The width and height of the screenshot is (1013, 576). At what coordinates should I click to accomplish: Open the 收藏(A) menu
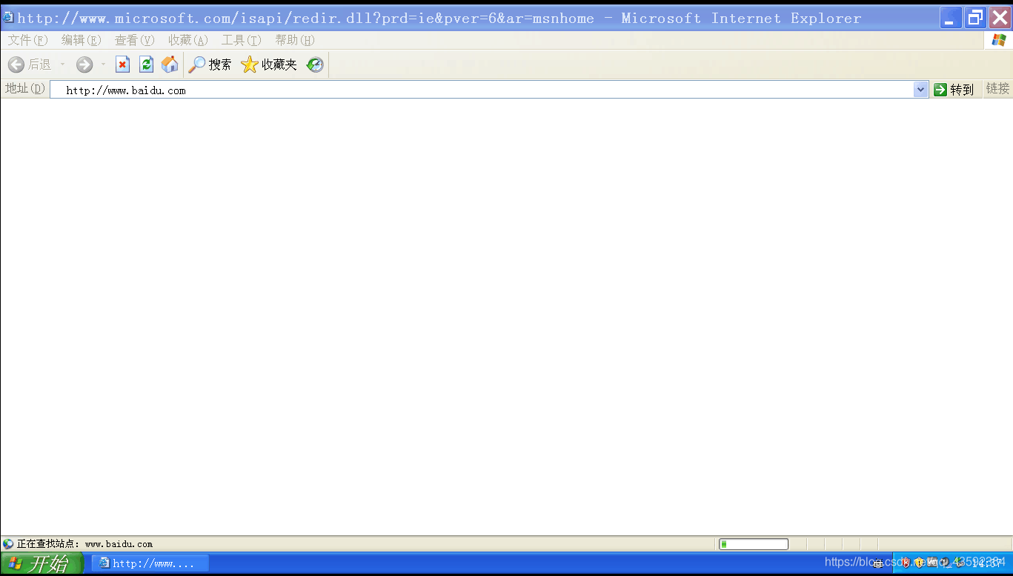tap(188, 40)
